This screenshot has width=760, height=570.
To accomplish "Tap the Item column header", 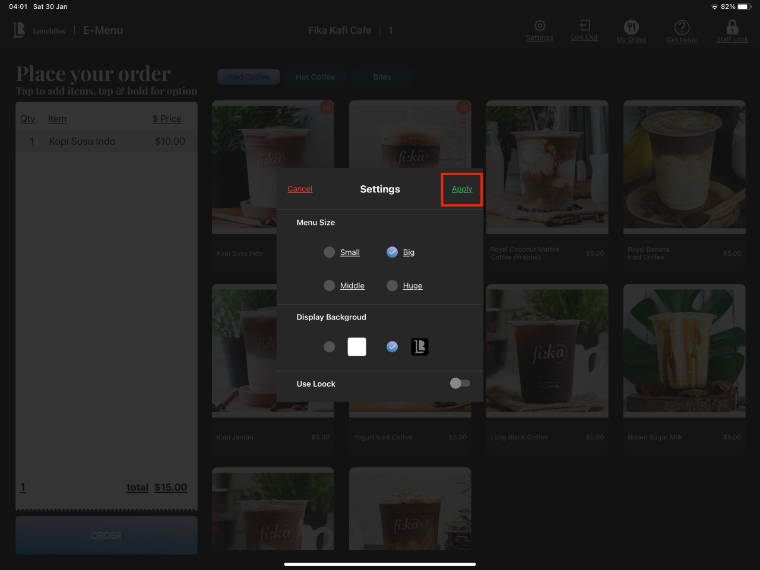I will [57, 119].
